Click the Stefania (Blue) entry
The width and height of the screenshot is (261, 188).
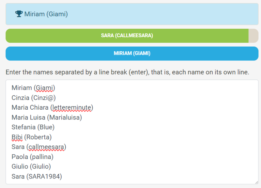33,127
